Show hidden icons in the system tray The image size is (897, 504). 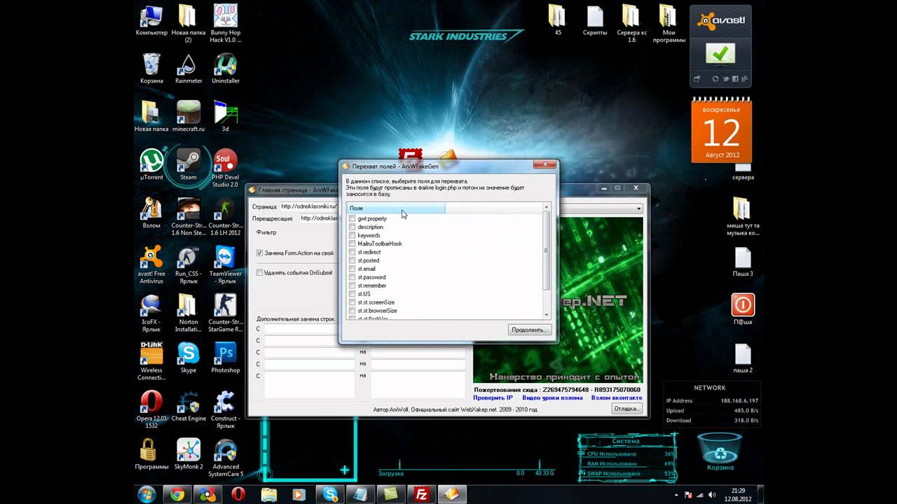(x=678, y=495)
